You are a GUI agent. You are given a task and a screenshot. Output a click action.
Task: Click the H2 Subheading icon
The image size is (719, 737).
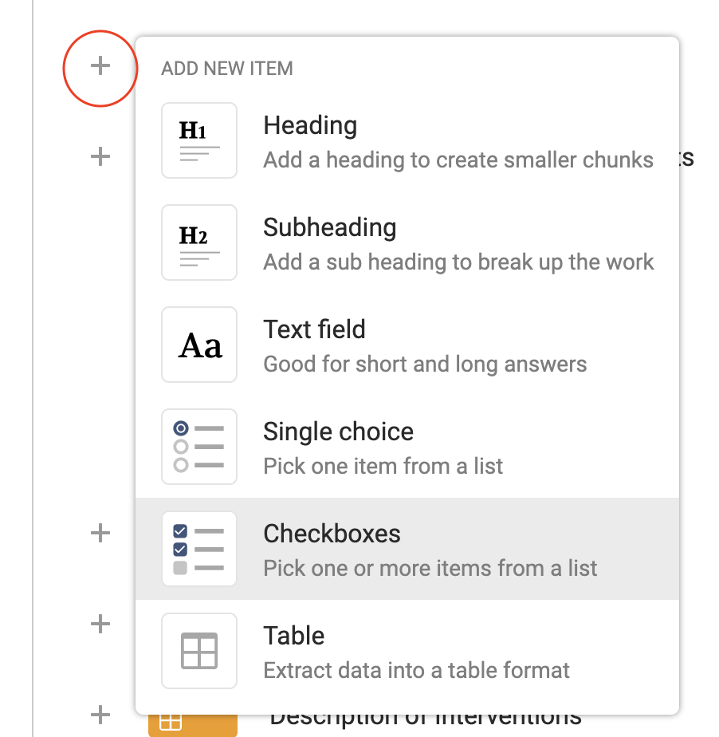(199, 242)
